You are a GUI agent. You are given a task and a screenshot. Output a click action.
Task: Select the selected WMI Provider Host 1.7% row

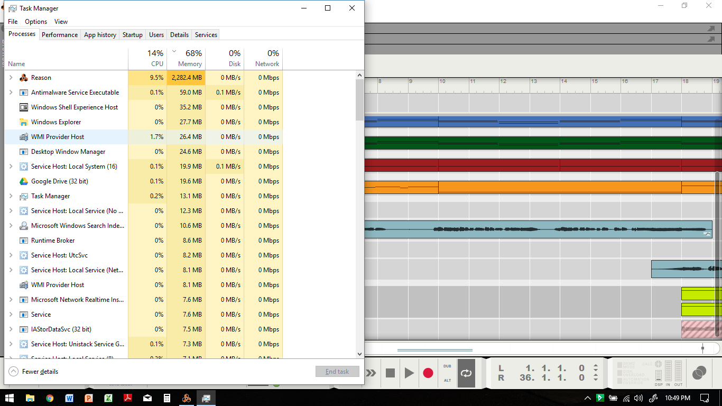143,137
